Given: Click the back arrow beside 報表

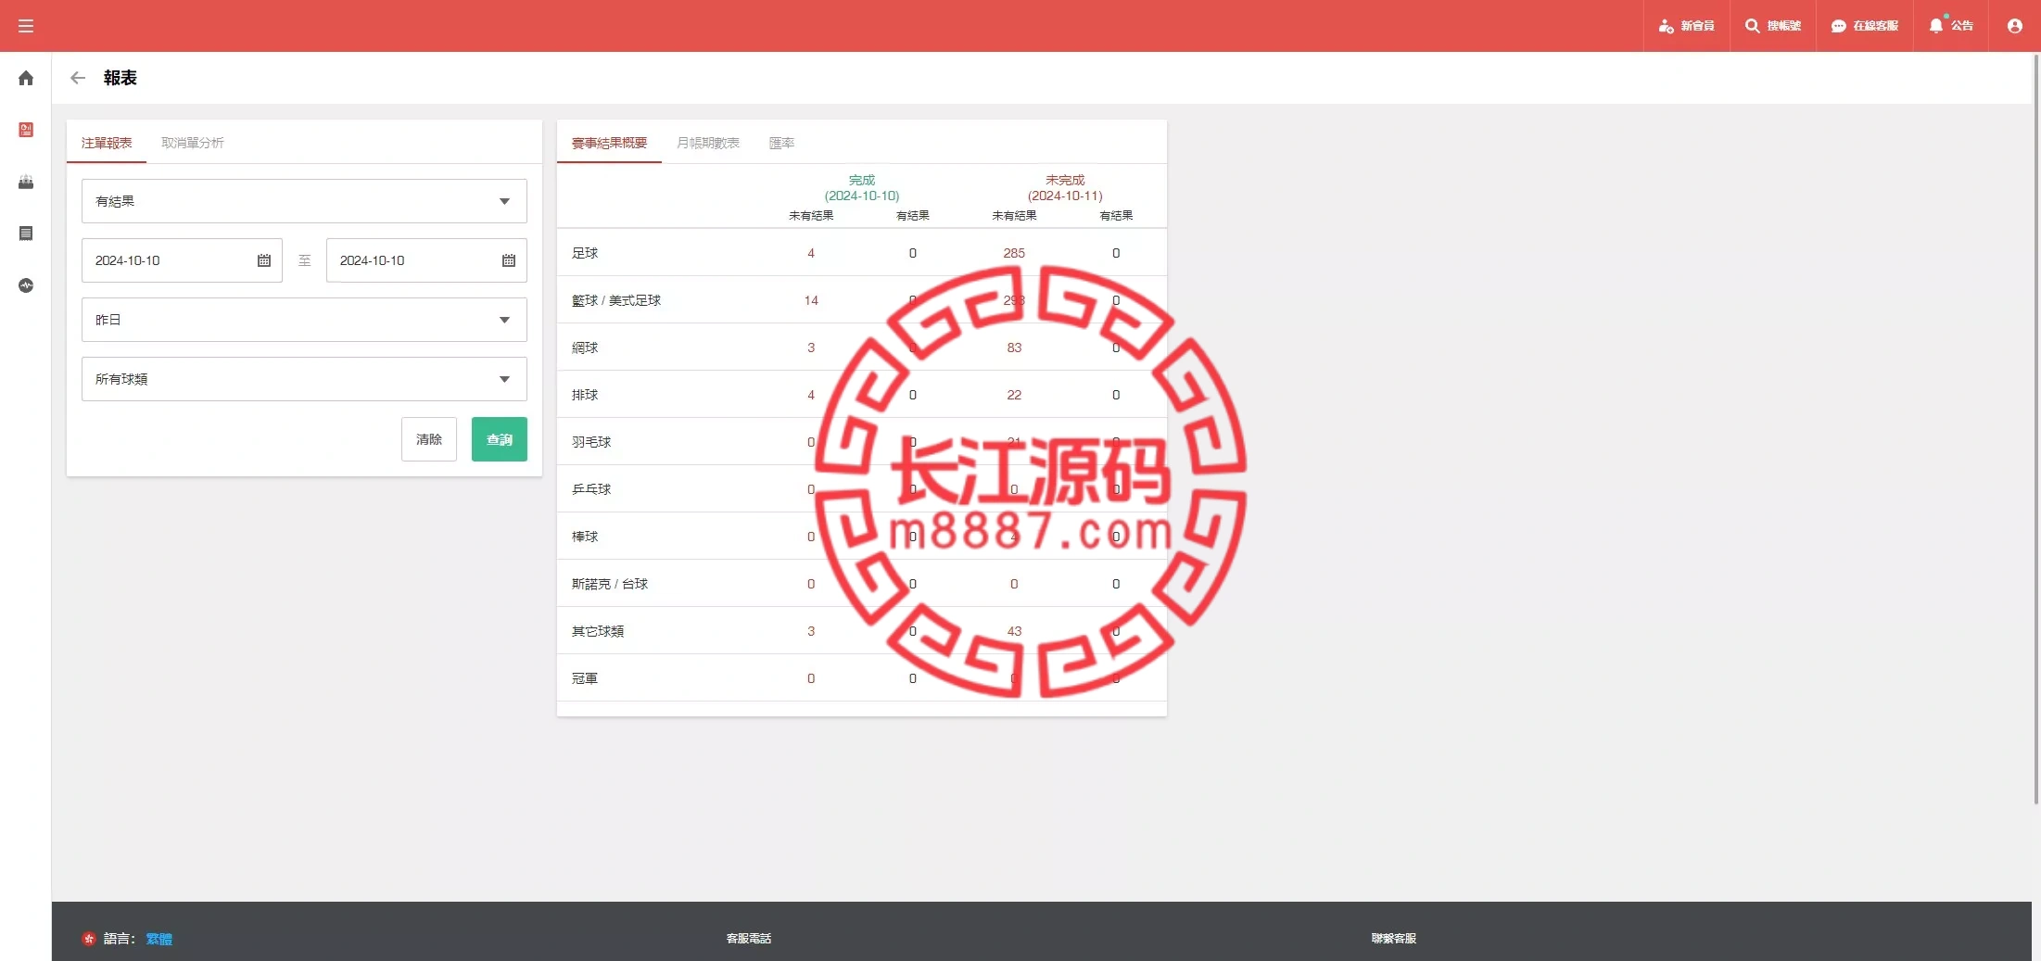Looking at the screenshot, I should [x=78, y=78].
